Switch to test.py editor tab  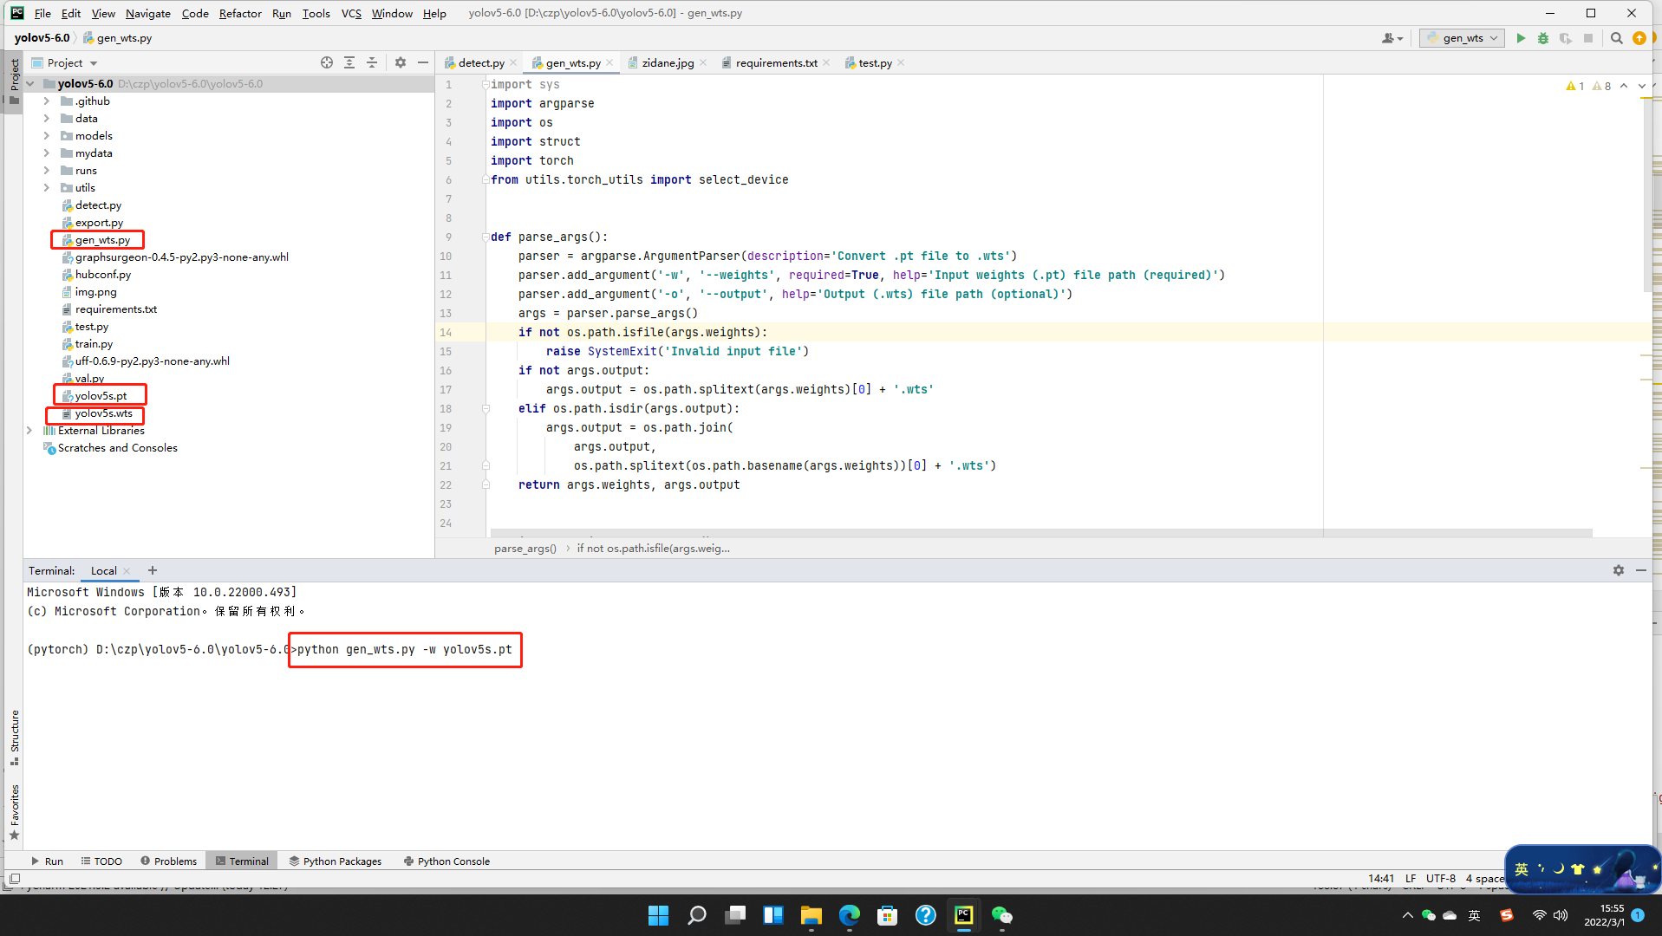pyautogui.click(x=875, y=62)
